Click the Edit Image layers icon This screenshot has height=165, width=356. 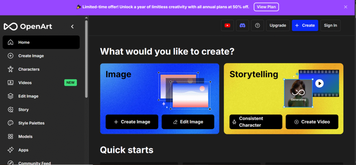10,96
